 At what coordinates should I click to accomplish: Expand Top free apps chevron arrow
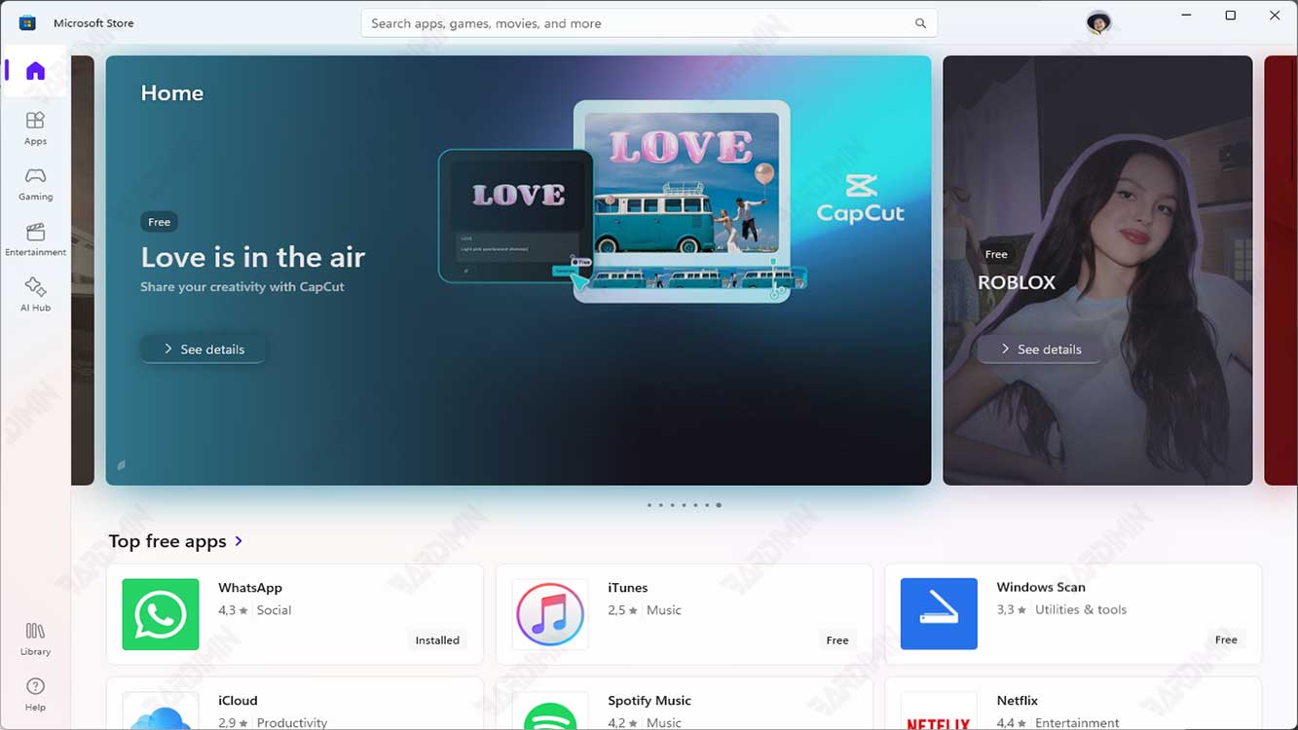[x=239, y=541]
